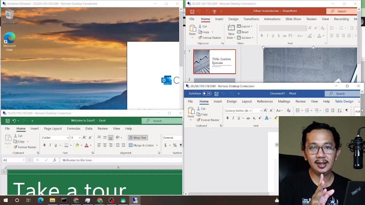The image size is (365, 205).
Task: Toggle Italic in Word's ribbon
Action: click(x=233, y=118)
